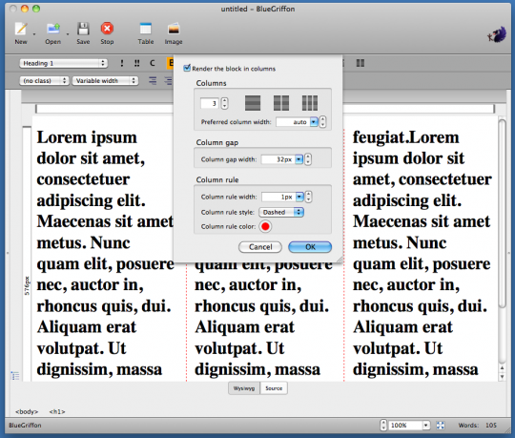Select the three-column layout icon

click(x=310, y=103)
